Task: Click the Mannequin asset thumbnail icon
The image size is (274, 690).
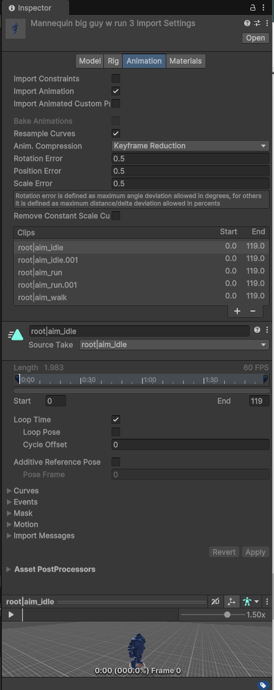Action: 16,29
